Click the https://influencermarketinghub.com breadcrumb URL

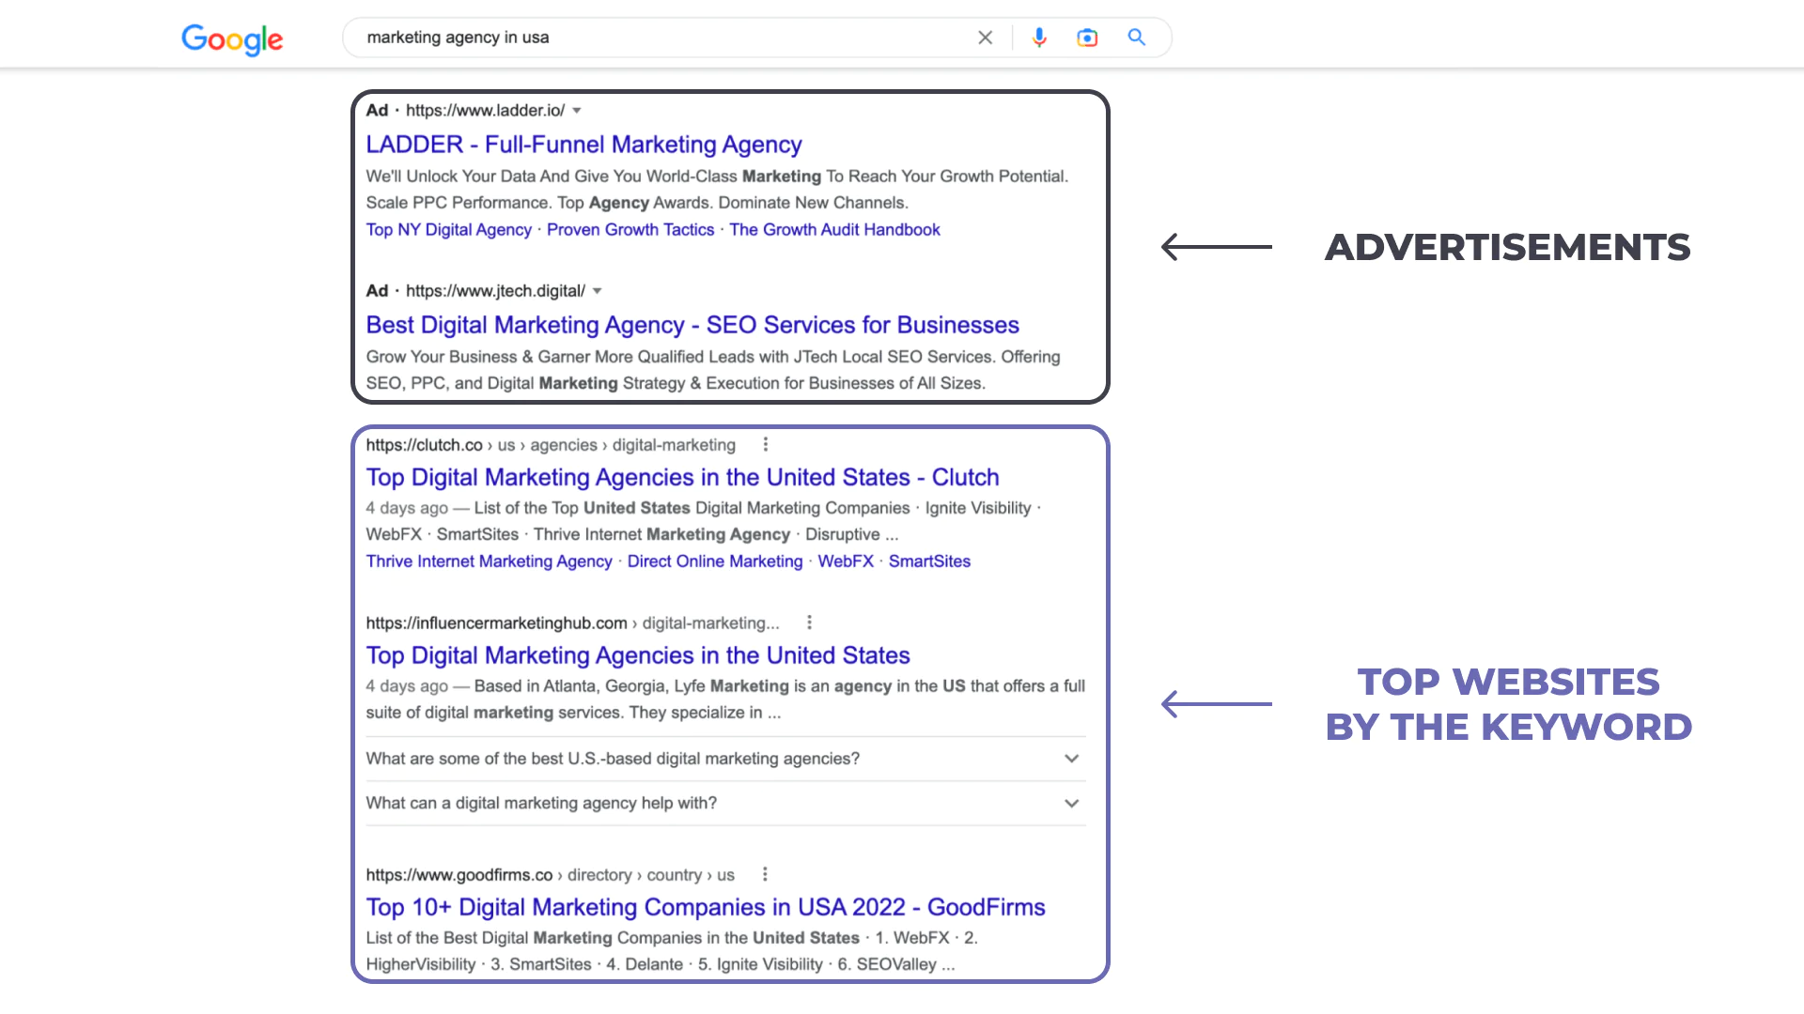pos(496,623)
